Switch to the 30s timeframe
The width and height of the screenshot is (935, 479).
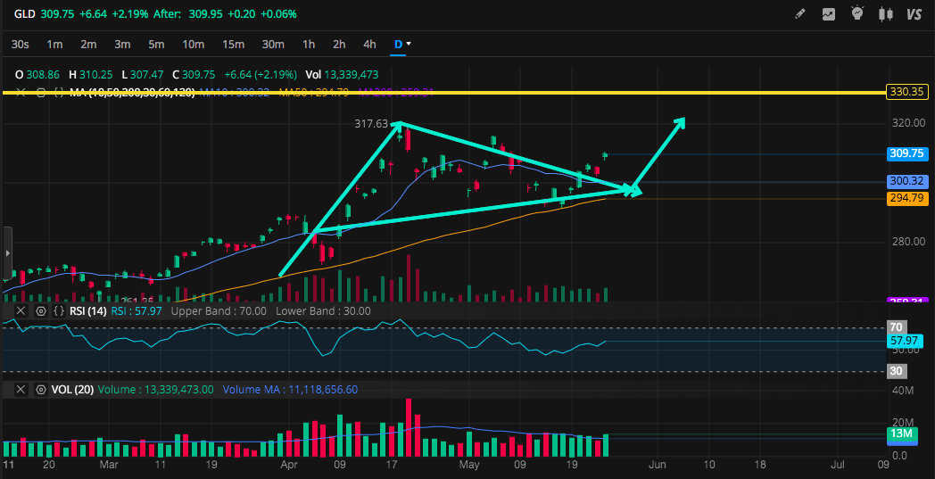21,44
